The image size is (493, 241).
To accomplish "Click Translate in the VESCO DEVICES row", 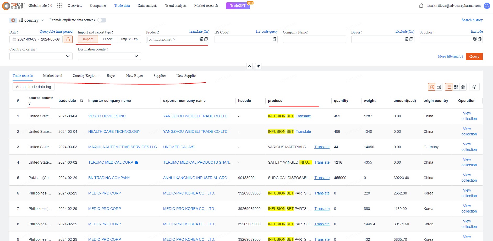I will pos(303,116).
